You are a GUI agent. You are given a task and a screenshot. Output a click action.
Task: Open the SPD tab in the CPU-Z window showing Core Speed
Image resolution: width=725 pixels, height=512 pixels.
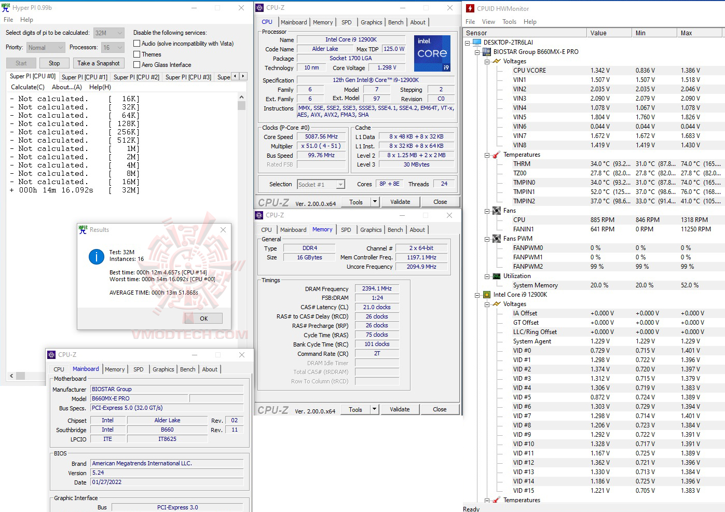click(347, 22)
